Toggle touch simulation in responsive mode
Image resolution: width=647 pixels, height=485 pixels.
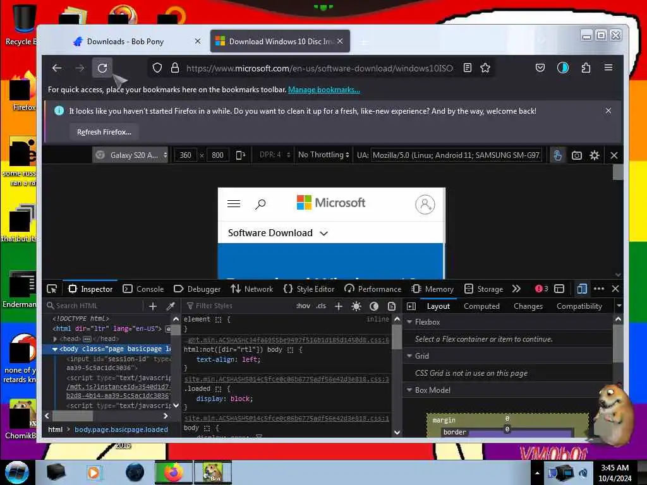coord(557,155)
